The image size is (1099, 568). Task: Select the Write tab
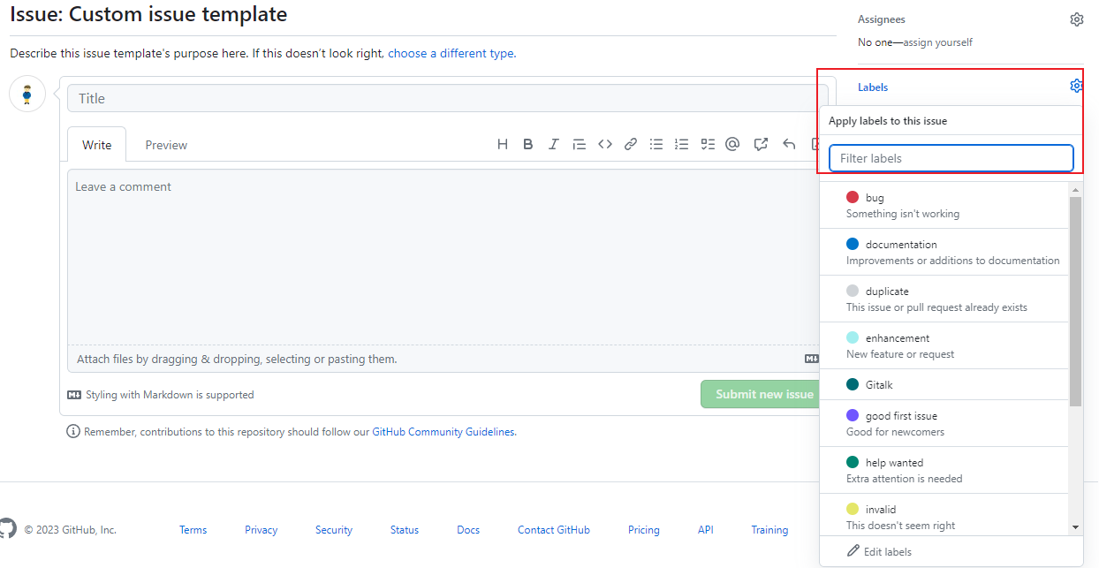(97, 145)
